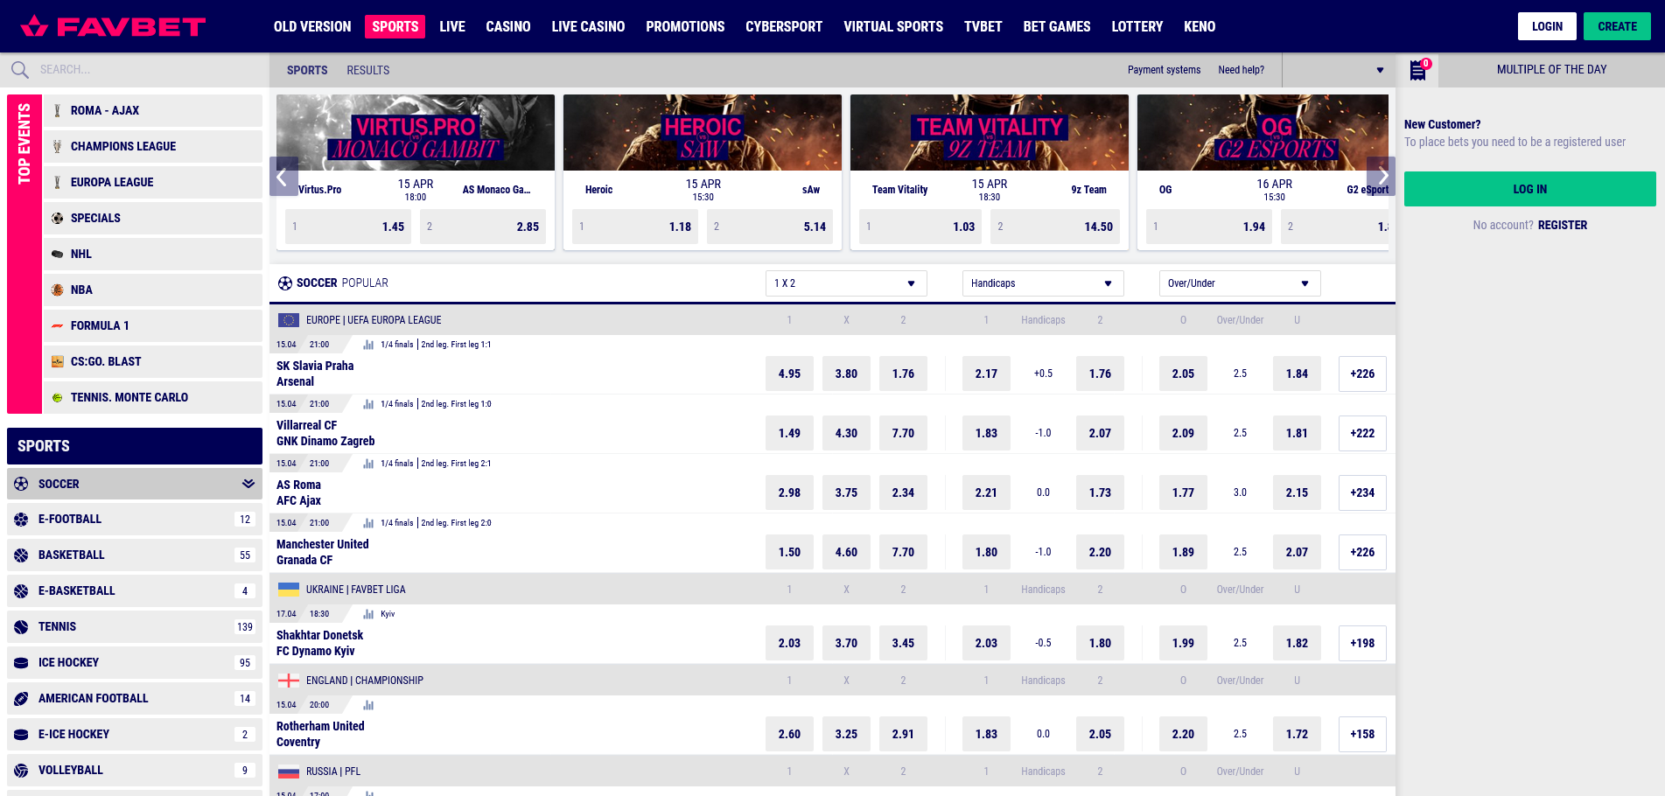Click the Tennis sport icon
Image resolution: width=1665 pixels, height=796 pixels.
21,626
